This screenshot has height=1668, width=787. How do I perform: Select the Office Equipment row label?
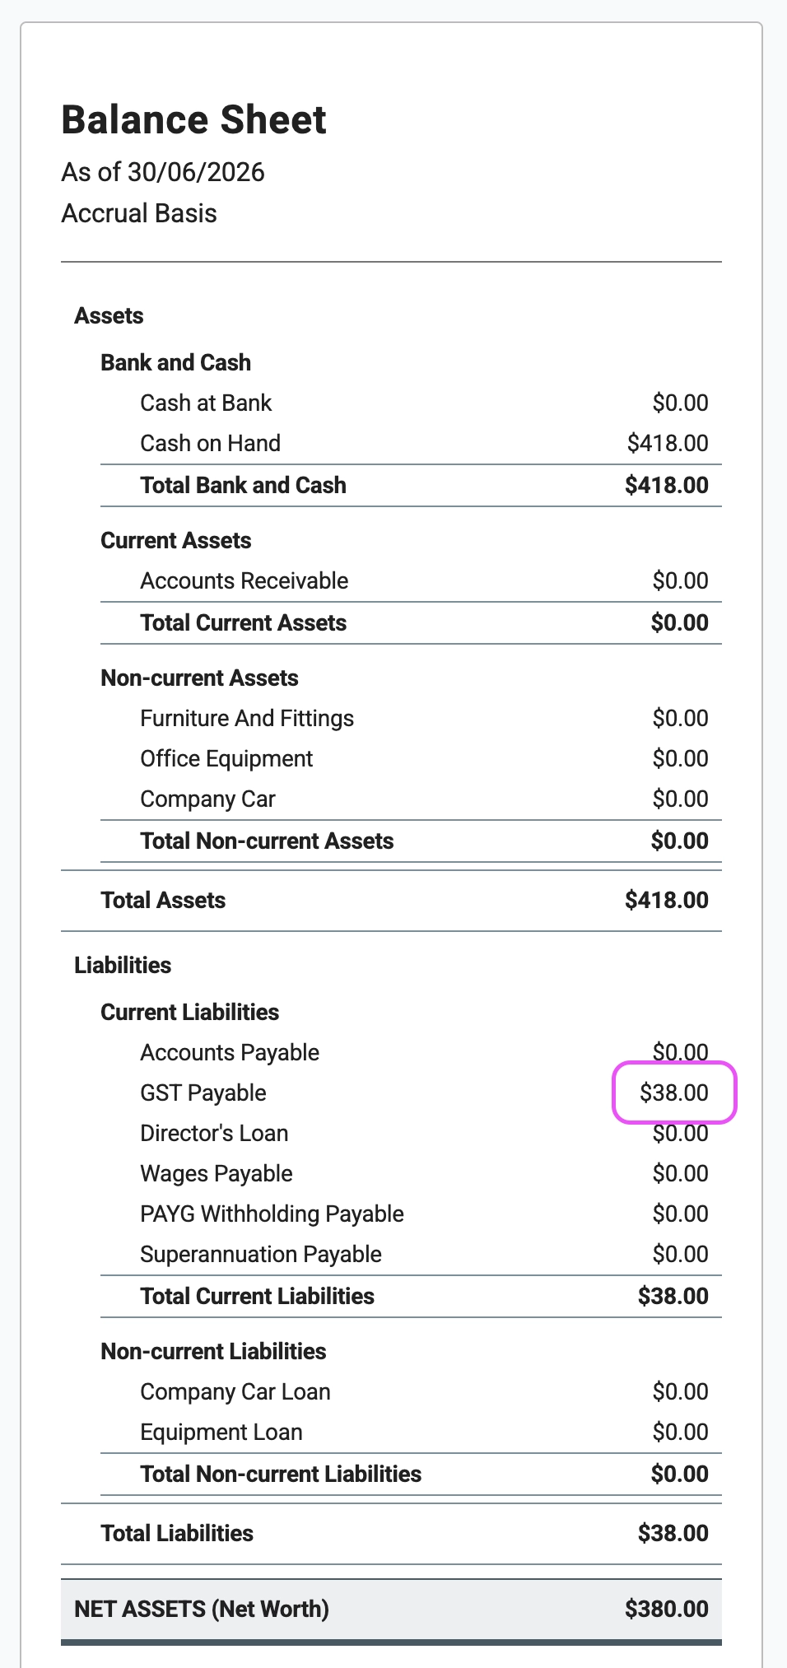pos(226,758)
